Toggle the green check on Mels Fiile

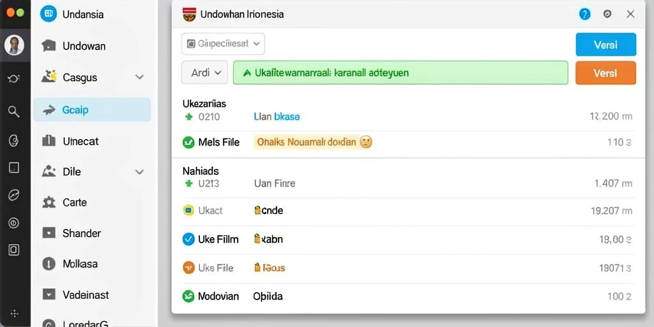tap(188, 142)
